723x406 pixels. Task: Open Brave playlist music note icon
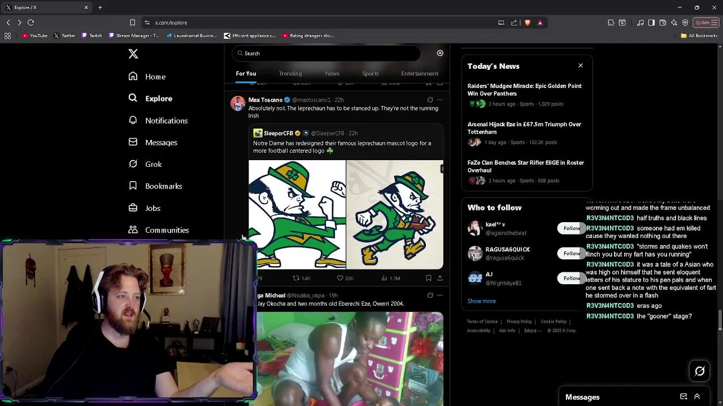click(x=640, y=23)
